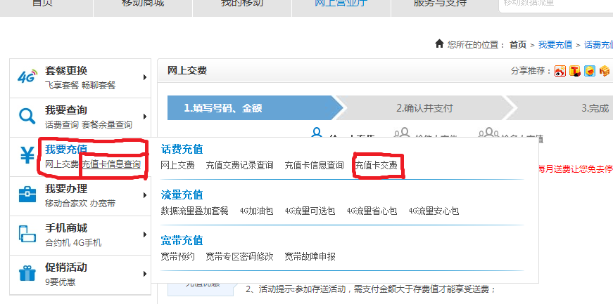Click the 话费充值 section heading
The width and height of the screenshot is (613, 304).
[x=182, y=149]
